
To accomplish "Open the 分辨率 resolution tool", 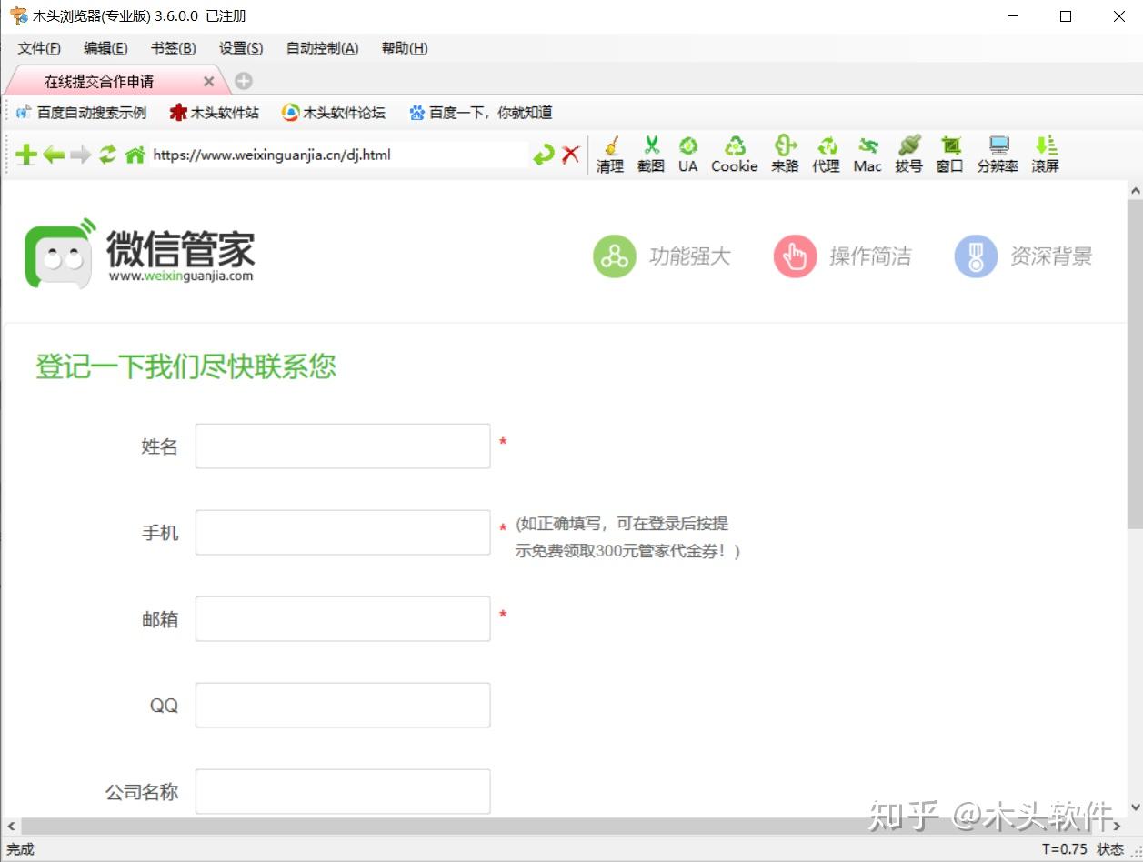I will pos(998,155).
